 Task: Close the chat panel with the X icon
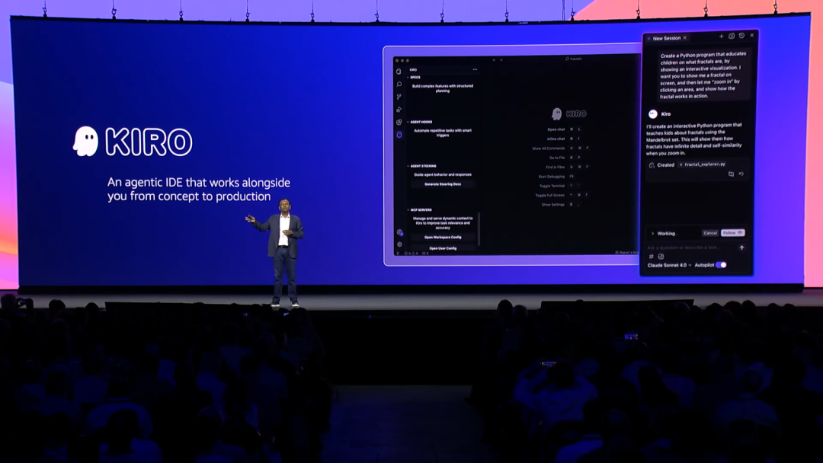click(x=752, y=35)
